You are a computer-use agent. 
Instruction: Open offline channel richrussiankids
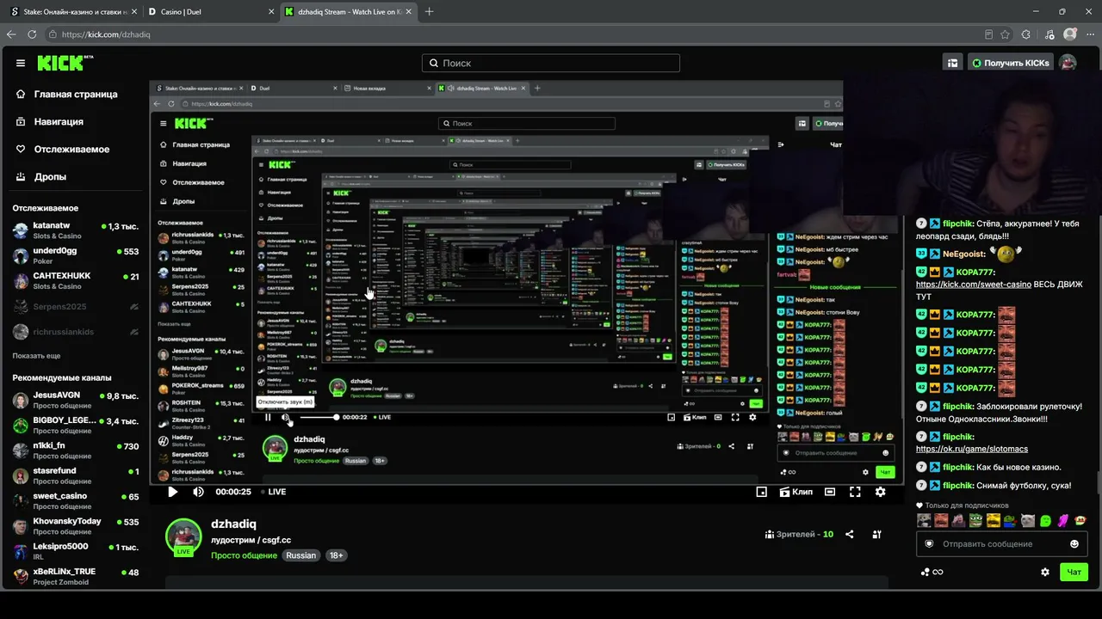coord(76,332)
